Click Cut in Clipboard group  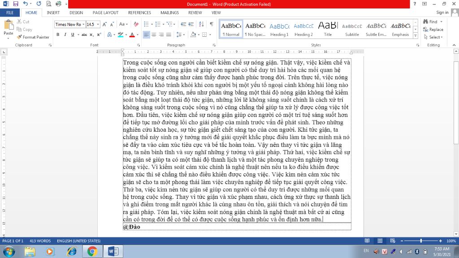[23, 21]
